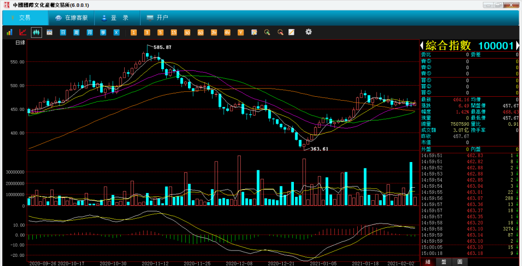Click the 最新 value 464.16
The height and width of the screenshot is (266, 522).
click(x=461, y=100)
